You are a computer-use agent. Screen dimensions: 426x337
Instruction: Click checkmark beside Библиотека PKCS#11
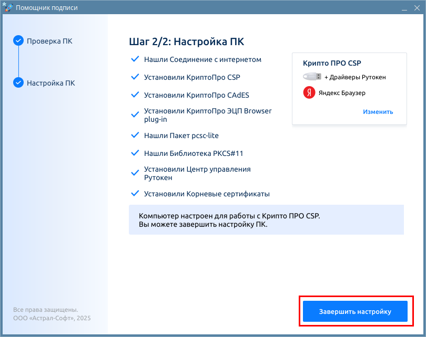[135, 153]
